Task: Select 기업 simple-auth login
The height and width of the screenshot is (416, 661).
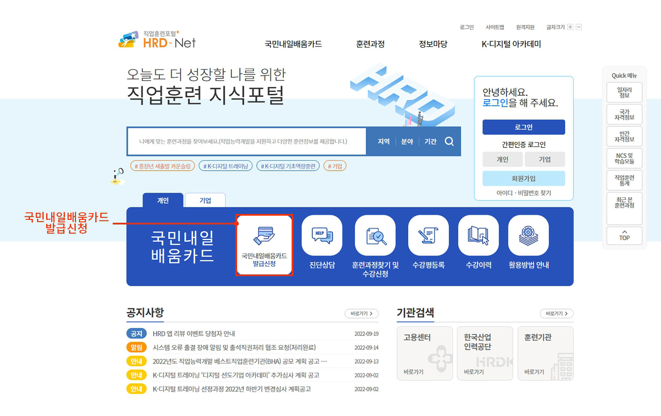Action: [x=545, y=159]
